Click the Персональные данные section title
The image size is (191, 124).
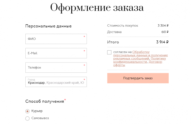[48, 26]
